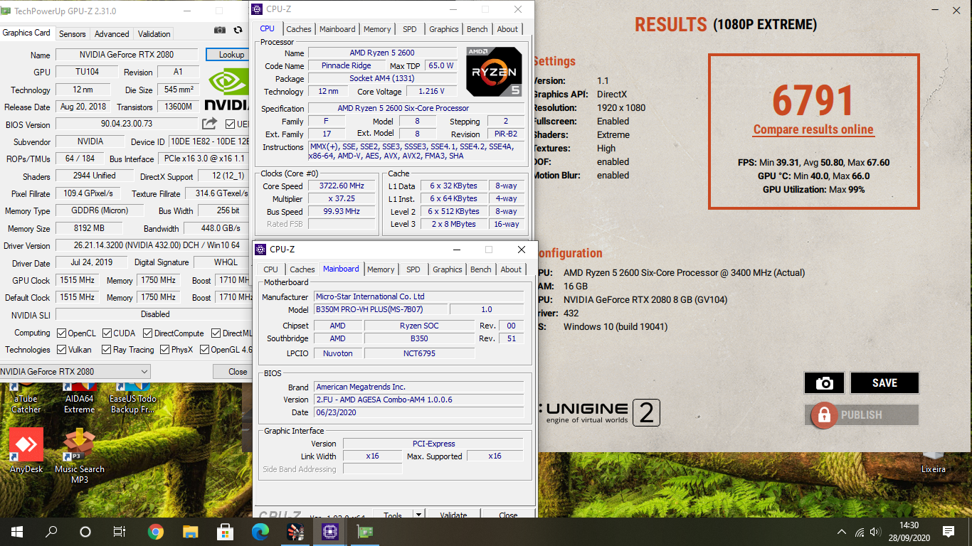The height and width of the screenshot is (546, 972).
Task: Switch to GPU-Z taskbar icon
Action: click(x=364, y=532)
